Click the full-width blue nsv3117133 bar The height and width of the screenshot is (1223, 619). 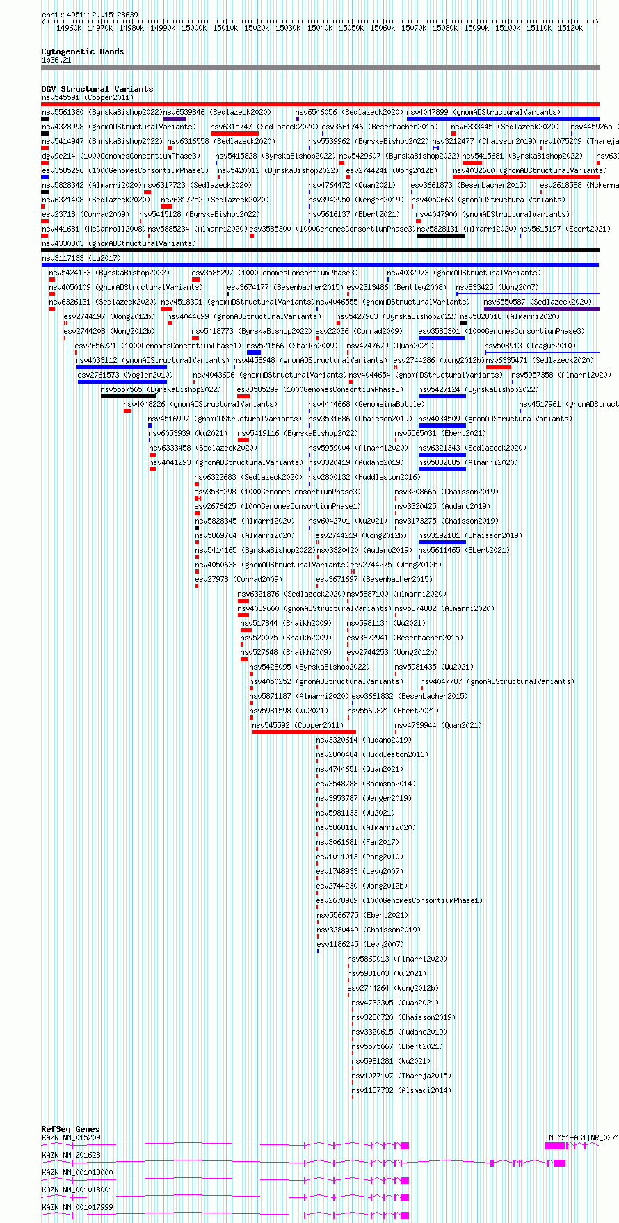(320, 265)
